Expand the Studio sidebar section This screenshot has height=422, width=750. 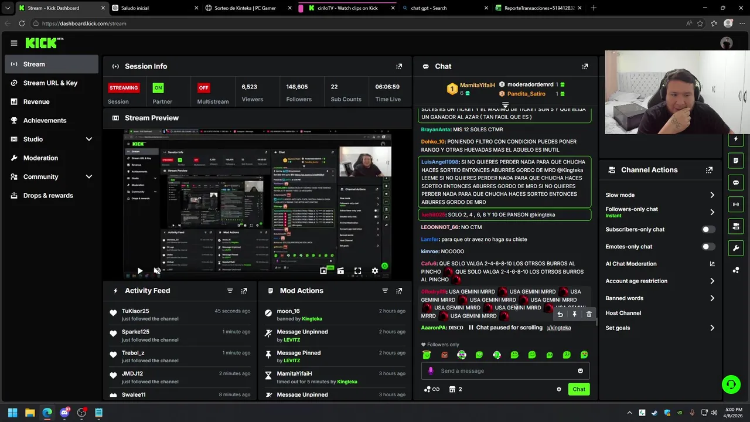click(x=52, y=139)
